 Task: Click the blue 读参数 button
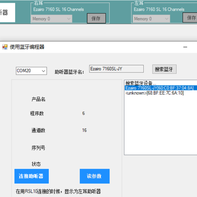[x=94, y=176]
